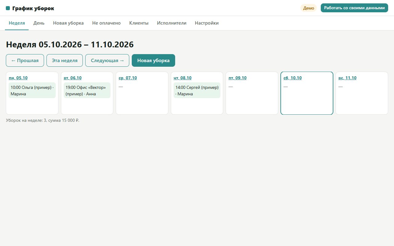Screen dimensions: 394x246
Task: Open the Настройки tab
Action: pos(207,23)
